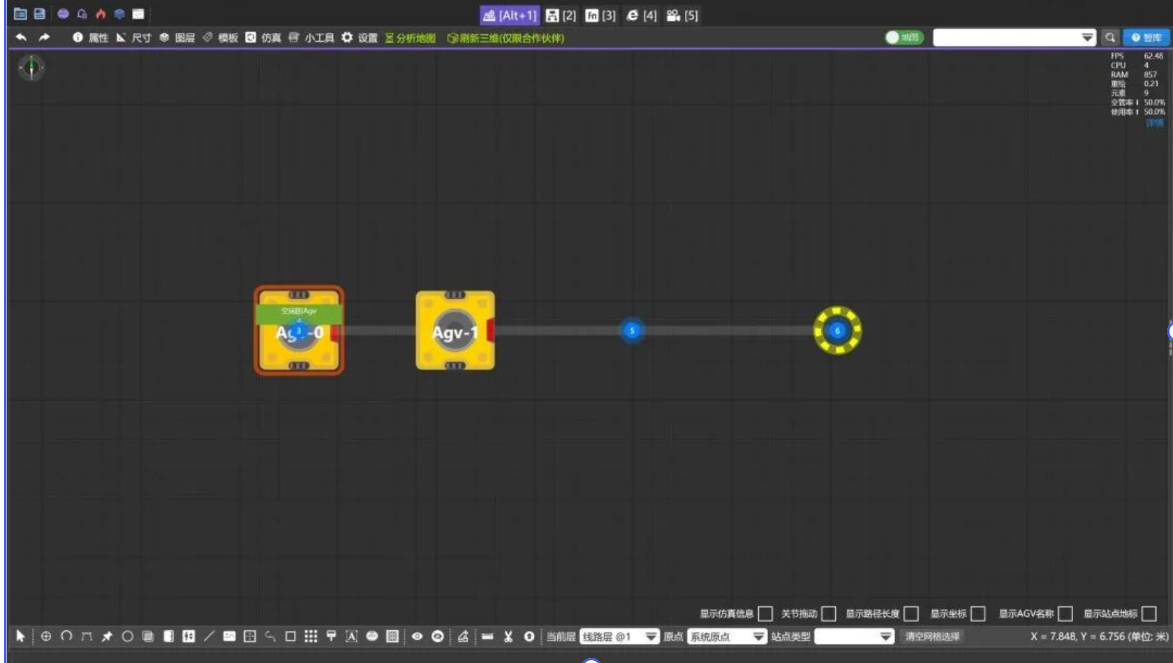Viewport: 1173px width, 663px height.
Task: Toggle the green 地图 switch
Action: tap(904, 38)
